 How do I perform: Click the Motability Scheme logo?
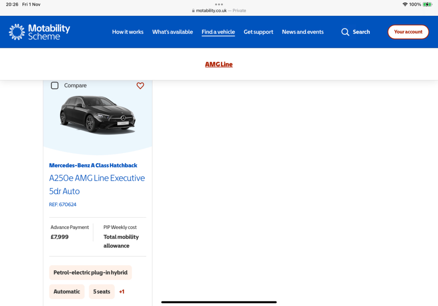[39, 32]
